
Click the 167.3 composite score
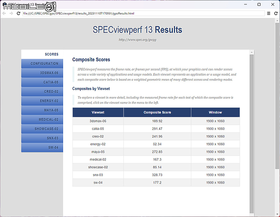[x=157, y=159]
